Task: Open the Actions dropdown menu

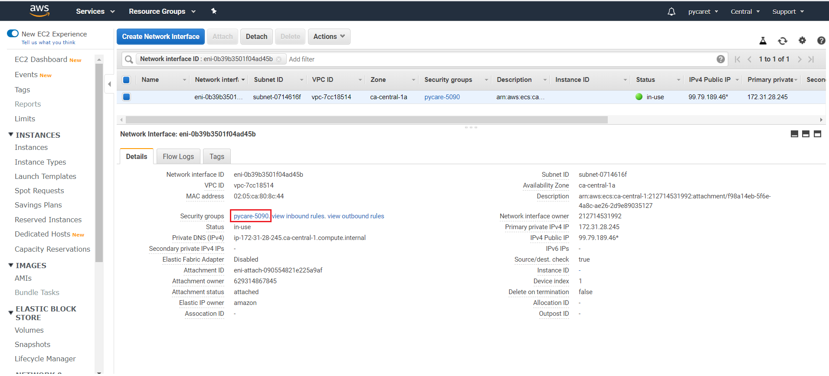Action: click(x=329, y=37)
